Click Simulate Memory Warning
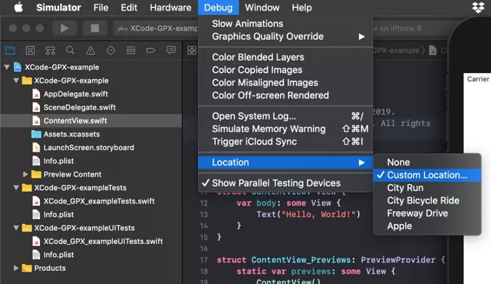491x284 pixels. point(268,129)
